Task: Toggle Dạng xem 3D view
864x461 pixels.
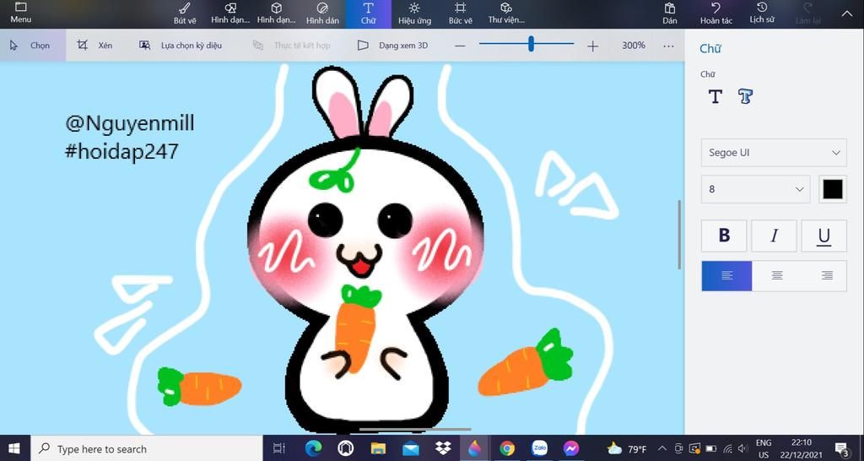Action: click(392, 46)
